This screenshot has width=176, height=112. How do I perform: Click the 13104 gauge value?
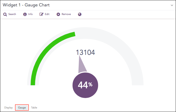pos(86,53)
